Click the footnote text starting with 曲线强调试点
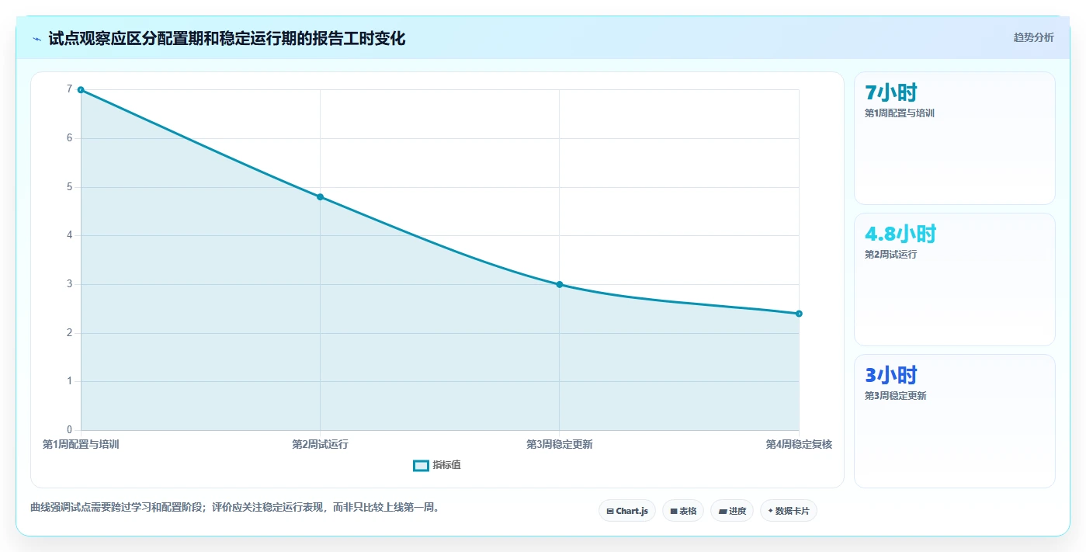 click(234, 508)
